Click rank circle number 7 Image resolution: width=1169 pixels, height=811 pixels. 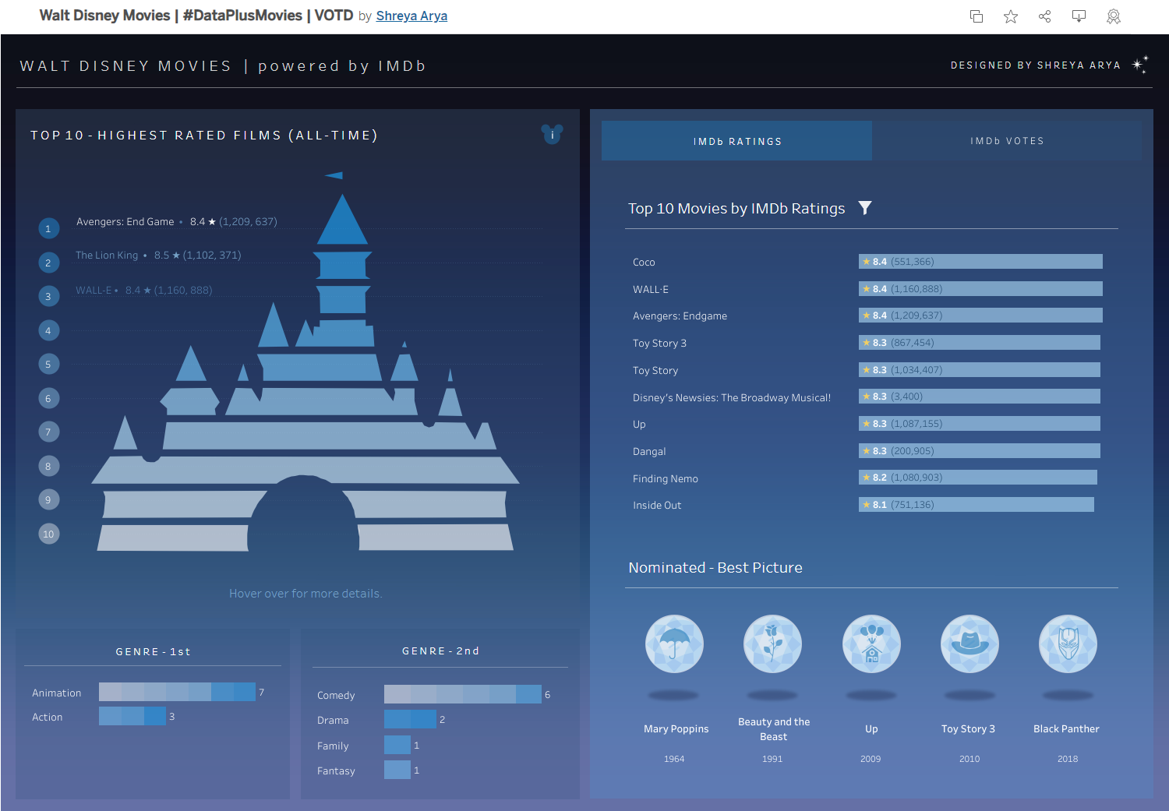click(48, 432)
